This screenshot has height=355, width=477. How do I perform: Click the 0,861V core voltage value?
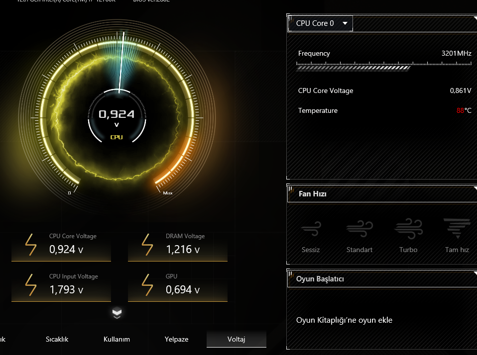(461, 90)
